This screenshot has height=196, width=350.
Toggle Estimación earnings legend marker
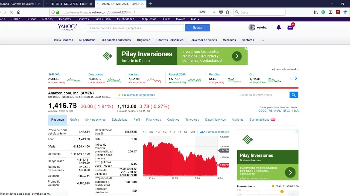(283, 186)
